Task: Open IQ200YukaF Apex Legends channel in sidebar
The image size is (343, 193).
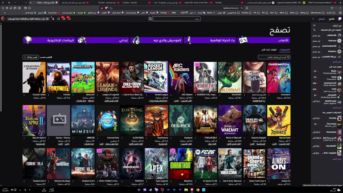Action: 327,102
